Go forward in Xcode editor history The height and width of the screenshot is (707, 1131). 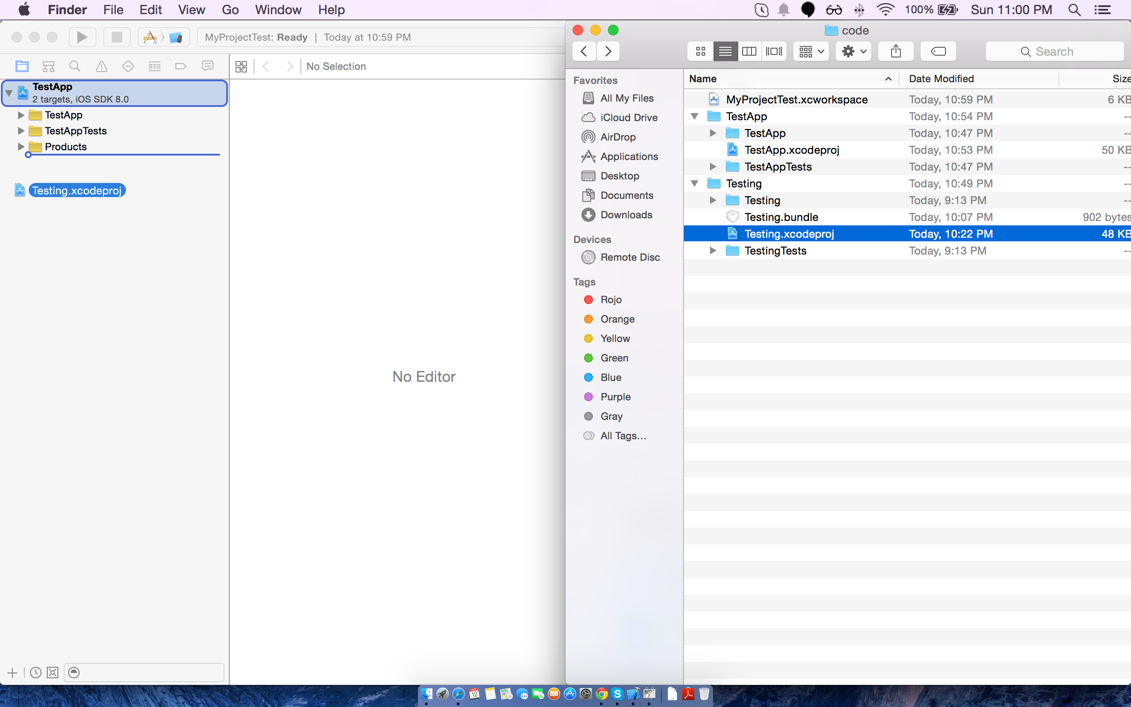290,66
